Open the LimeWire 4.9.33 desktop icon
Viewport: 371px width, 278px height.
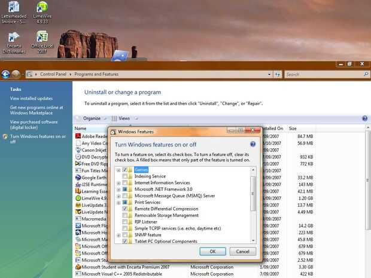[x=42, y=13]
